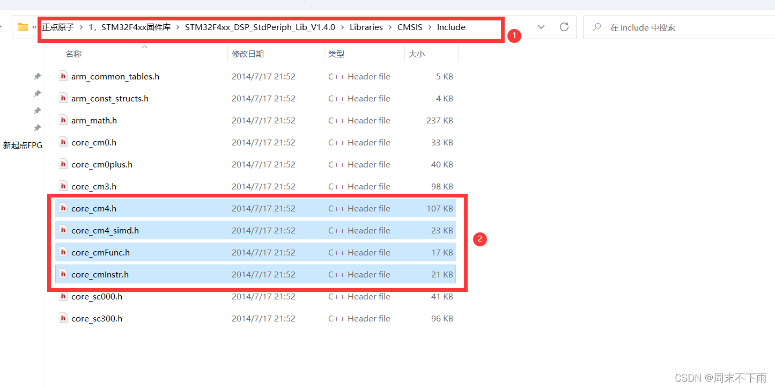Click Include breadcrumb segment

pyautogui.click(x=451, y=27)
